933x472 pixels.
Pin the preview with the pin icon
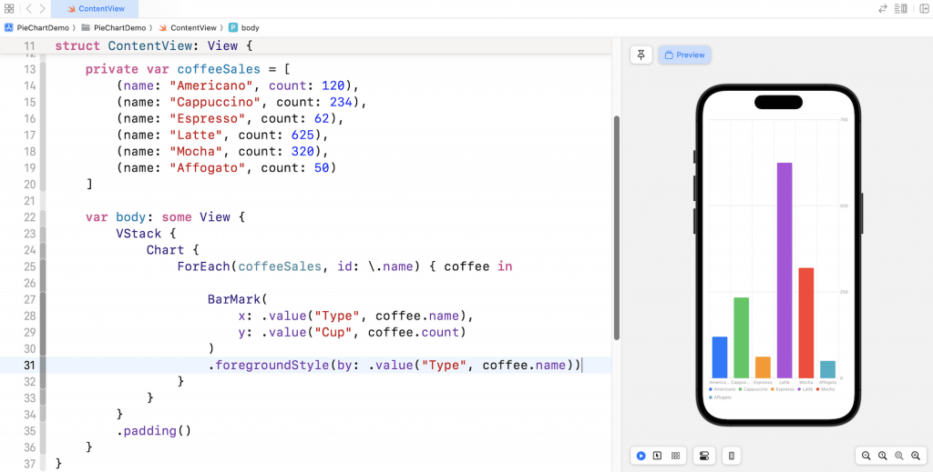[x=641, y=55]
